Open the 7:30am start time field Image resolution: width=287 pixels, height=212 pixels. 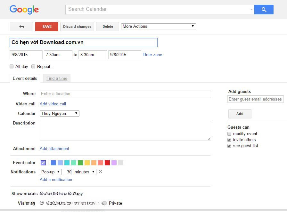click(58, 55)
